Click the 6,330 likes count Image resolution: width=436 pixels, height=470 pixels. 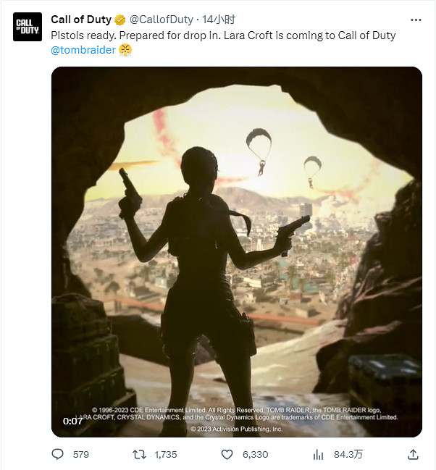coord(254,454)
